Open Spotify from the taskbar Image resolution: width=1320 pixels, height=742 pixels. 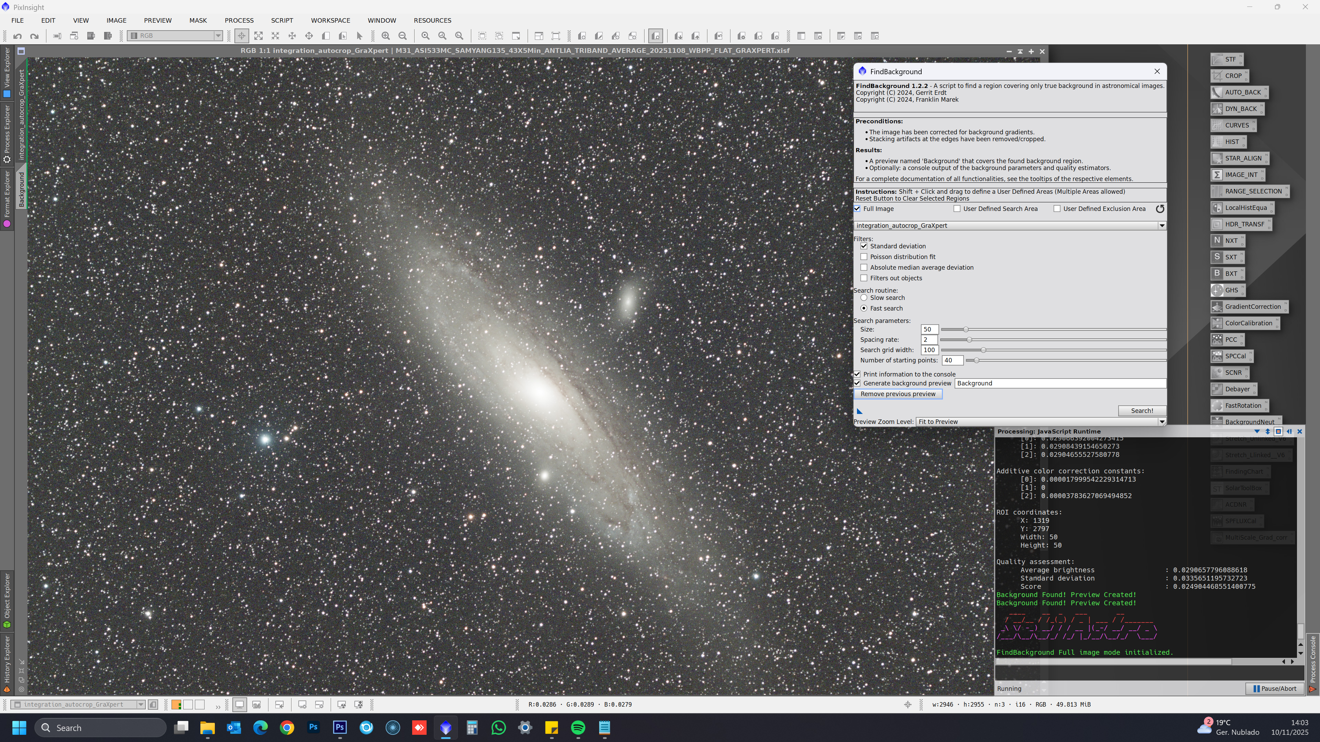click(578, 728)
